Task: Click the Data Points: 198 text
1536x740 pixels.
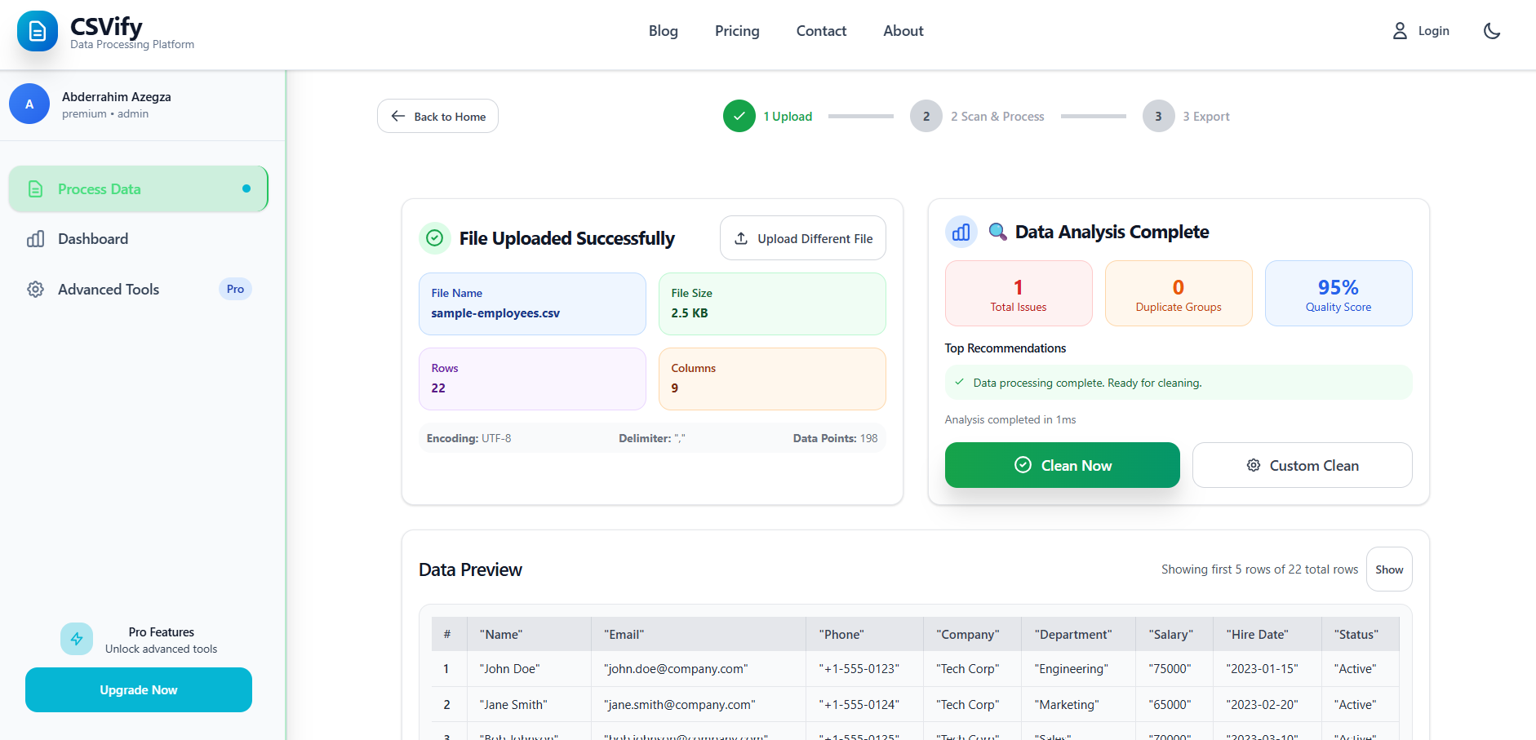Action: pyautogui.click(x=835, y=438)
